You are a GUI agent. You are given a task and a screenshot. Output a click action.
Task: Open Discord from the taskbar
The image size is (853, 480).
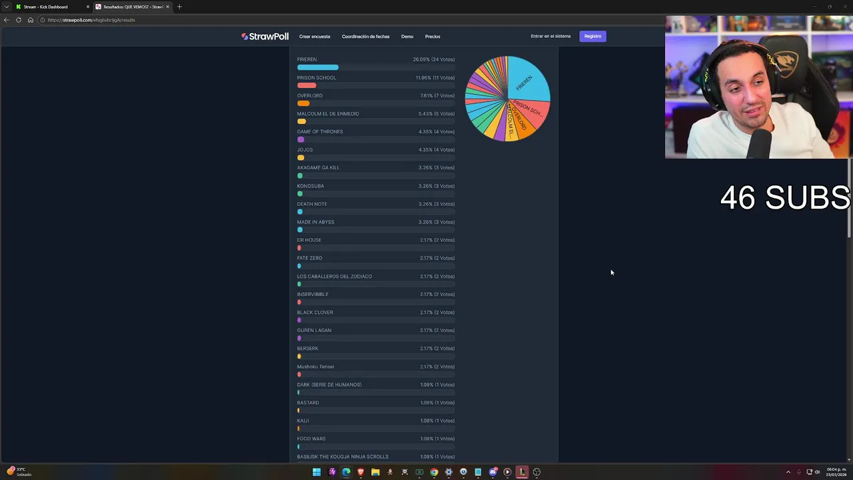[492, 472]
